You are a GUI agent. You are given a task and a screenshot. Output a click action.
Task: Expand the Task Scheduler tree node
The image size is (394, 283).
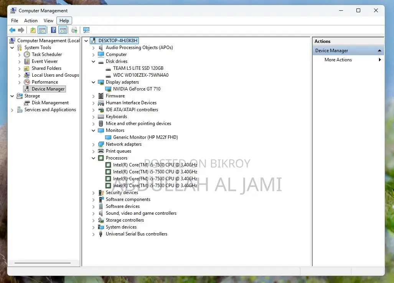tap(19, 55)
